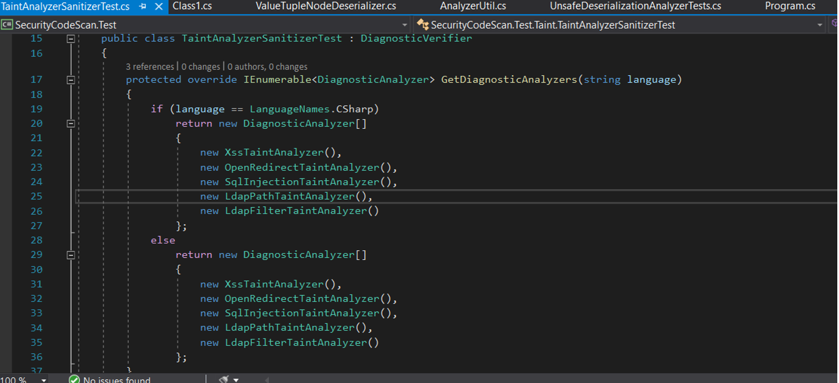
Task: Click the GetDiagnosticAnalyzers method name
Action: 509,80
